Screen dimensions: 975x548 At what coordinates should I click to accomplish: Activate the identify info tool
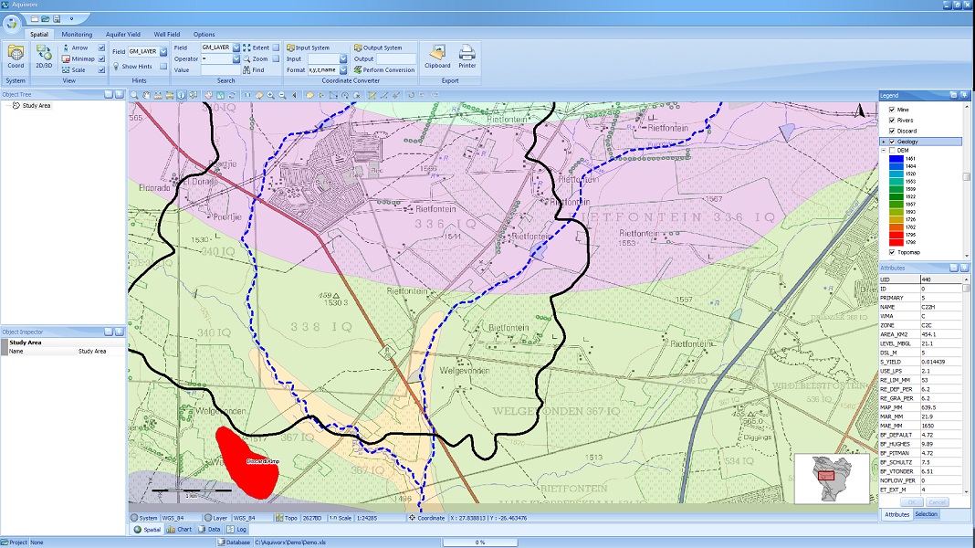tap(181, 95)
